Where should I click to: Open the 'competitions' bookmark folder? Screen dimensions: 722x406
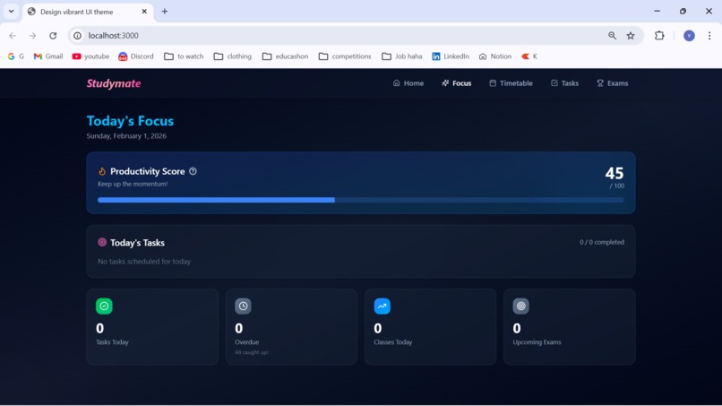(x=345, y=56)
